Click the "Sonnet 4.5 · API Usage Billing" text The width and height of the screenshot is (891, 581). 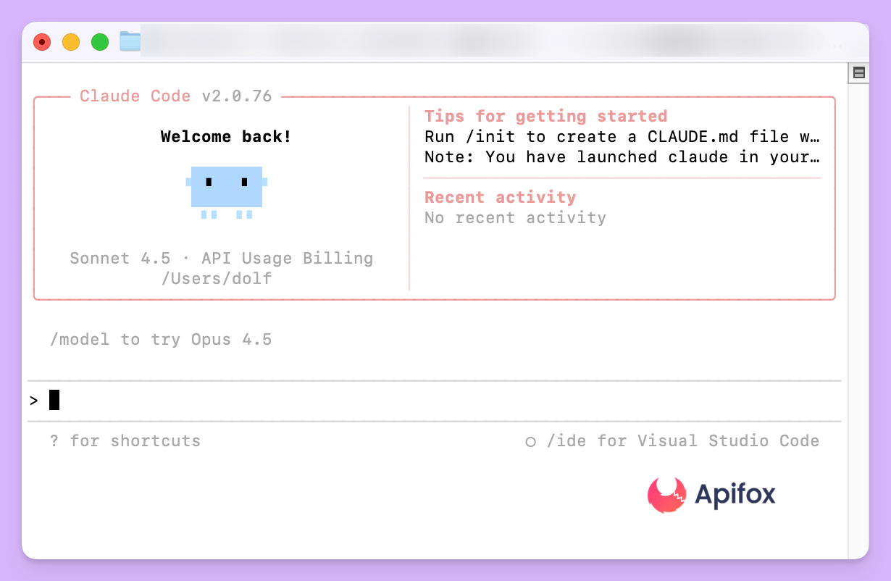221,258
